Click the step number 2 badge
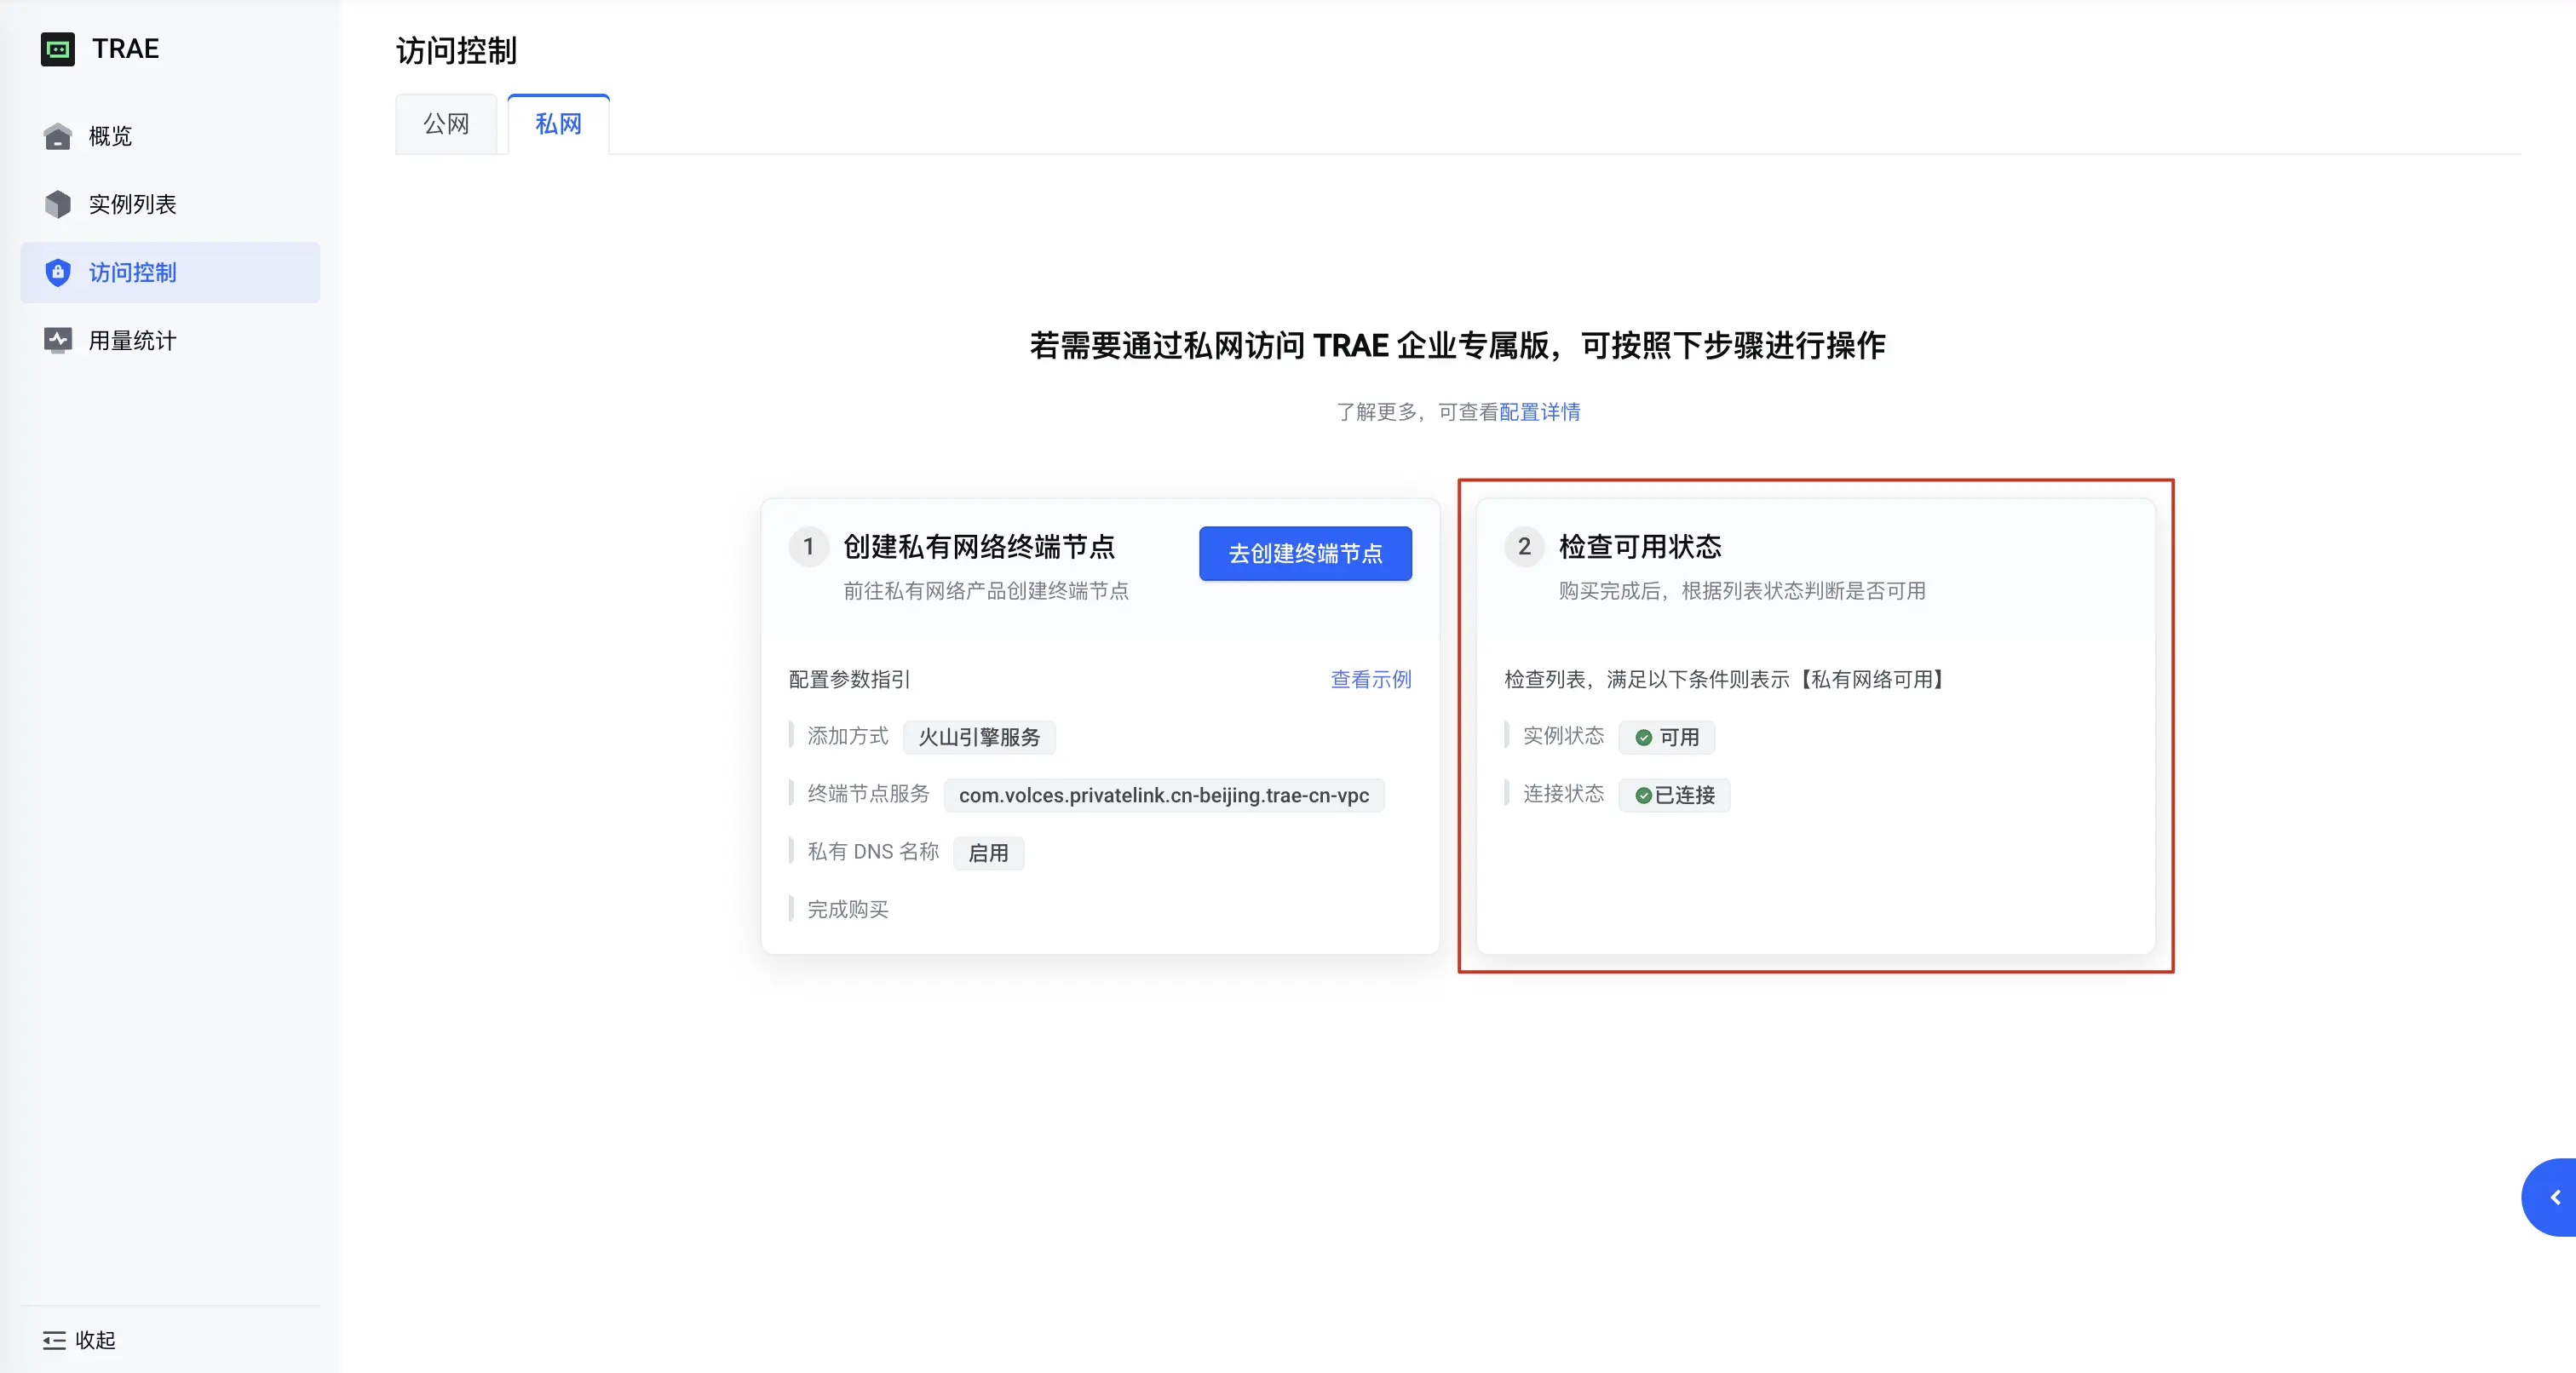2576x1373 pixels. [x=1524, y=547]
